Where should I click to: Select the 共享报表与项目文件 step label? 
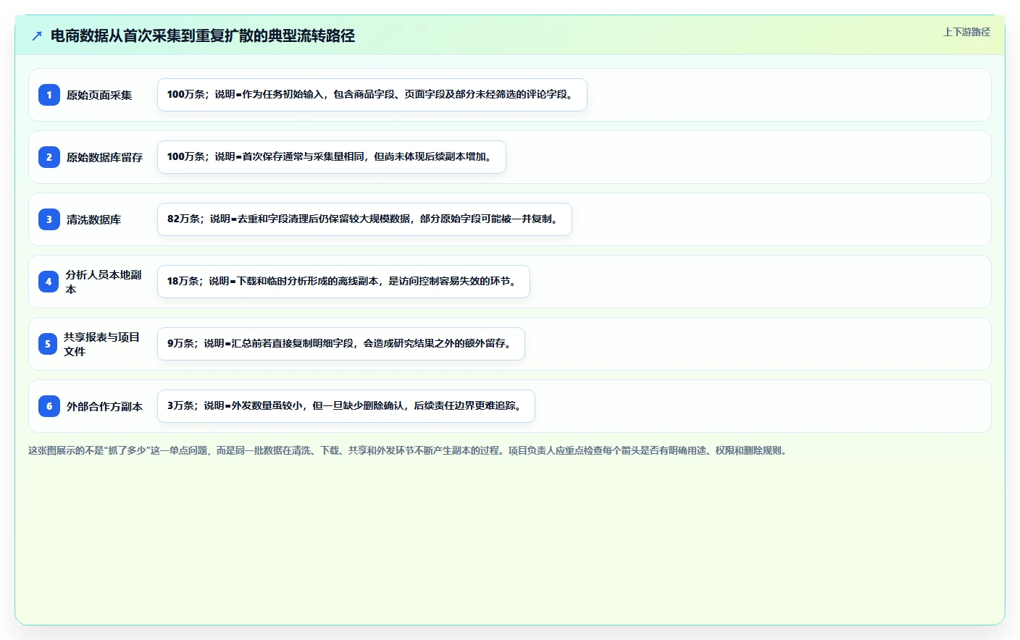tap(101, 344)
